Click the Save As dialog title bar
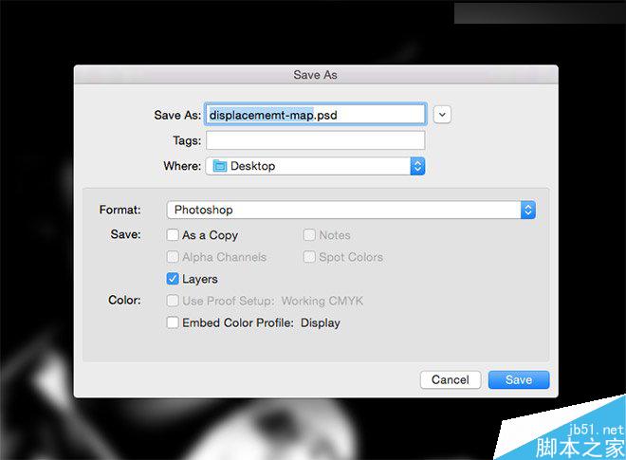The width and height of the screenshot is (626, 460). 316,75
